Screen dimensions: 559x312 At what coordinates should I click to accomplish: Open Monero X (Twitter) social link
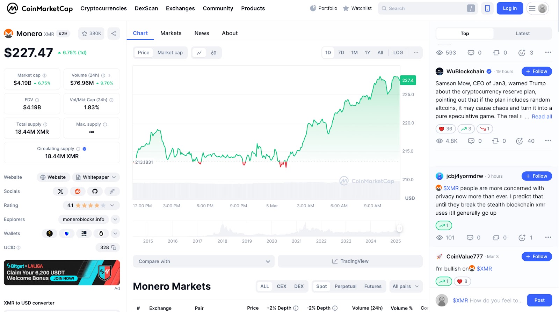(x=60, y=191)
